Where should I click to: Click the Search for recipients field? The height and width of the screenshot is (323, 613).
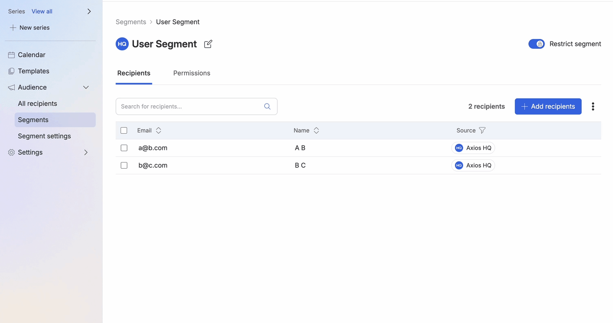pos(196,106)
